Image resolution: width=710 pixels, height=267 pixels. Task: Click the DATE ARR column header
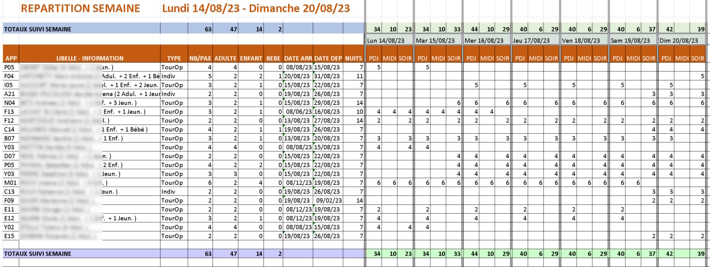pos(298,58)
